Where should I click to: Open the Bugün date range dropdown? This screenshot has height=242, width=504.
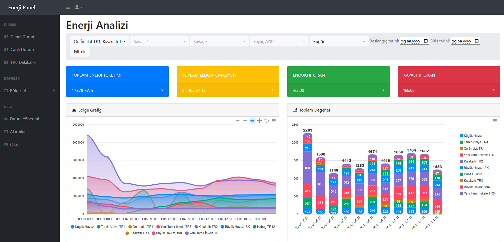coord(339,41)
